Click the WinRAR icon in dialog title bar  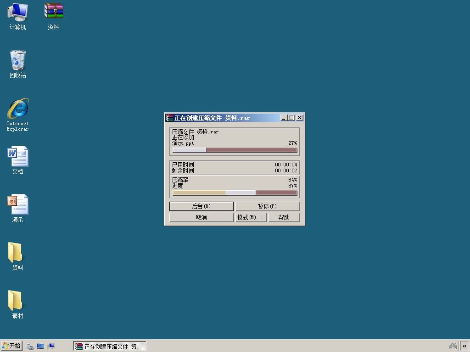tap(170, 118)
